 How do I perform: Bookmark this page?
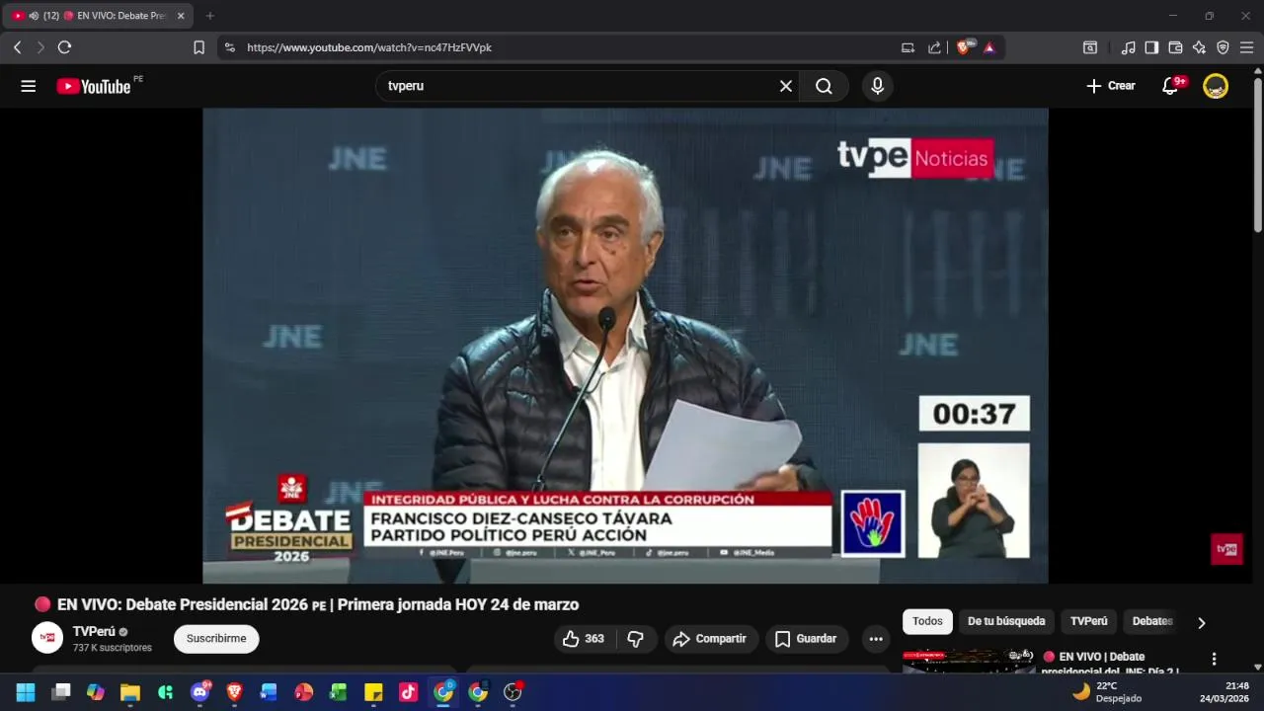point(198,47)
